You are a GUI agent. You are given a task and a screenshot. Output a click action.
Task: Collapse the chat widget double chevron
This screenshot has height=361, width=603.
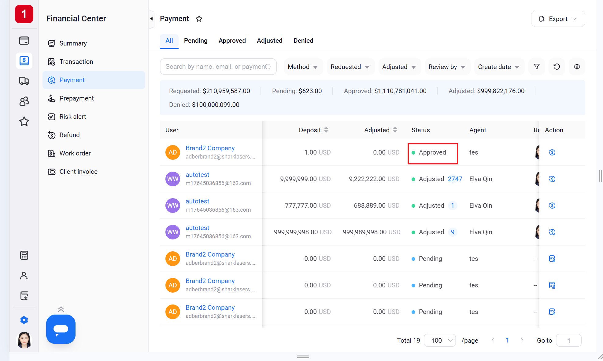click(x=61, y=309)
